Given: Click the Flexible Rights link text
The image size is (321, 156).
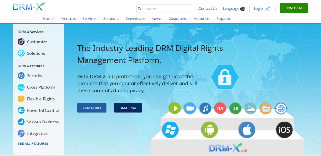Looking at the screenshot, I should click(41, 99).
